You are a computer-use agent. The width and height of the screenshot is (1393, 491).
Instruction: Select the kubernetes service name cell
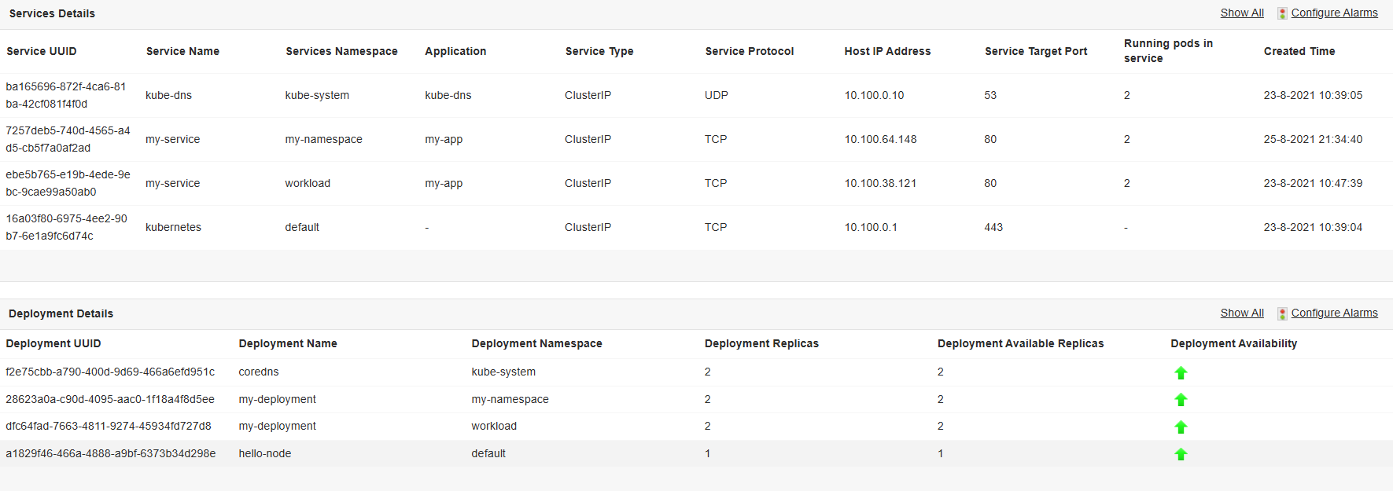click(x=173, y=227)
